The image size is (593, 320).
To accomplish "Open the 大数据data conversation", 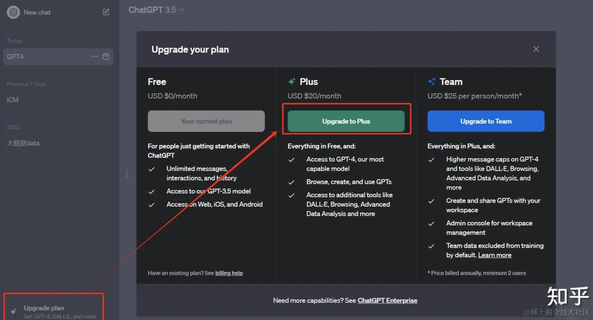I will [x=23, y=143].
